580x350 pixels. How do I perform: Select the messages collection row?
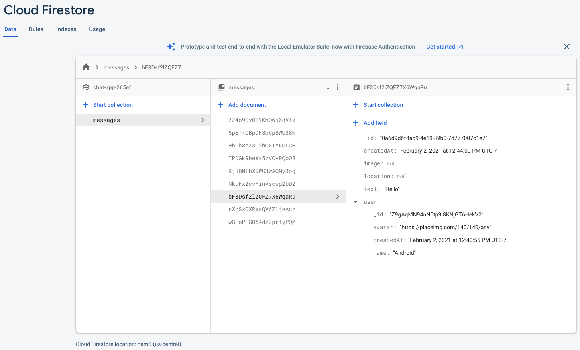[143, 120]
